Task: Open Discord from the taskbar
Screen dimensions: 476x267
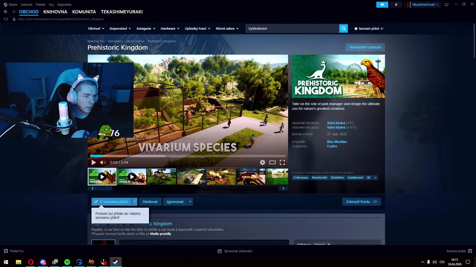Action: pyautogui.click(x=43, y=262)
